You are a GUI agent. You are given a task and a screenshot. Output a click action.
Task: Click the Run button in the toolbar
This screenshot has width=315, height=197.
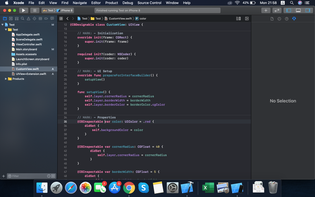tap(24, 10)
